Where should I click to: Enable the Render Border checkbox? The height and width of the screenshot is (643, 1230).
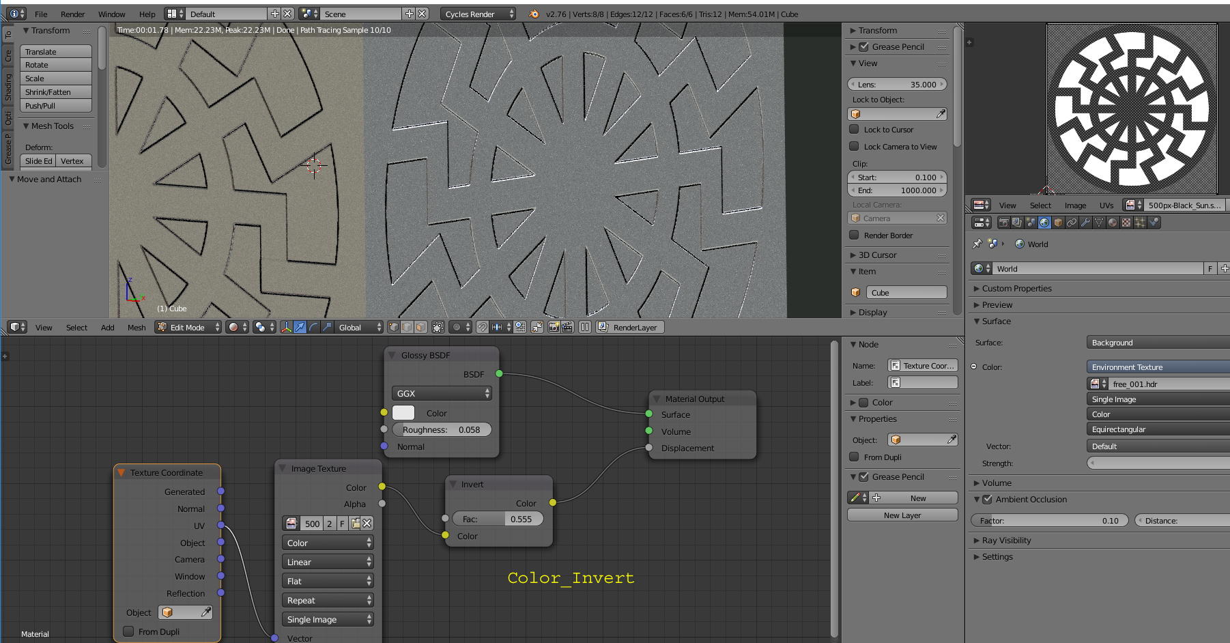854,235
